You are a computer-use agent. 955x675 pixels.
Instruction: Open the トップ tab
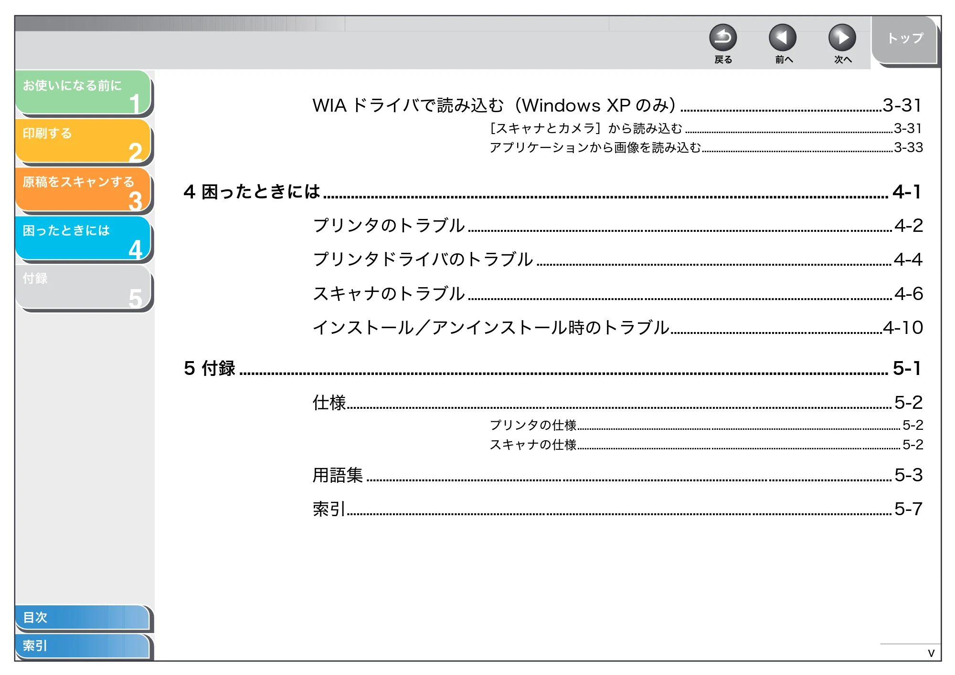point(905,40)
